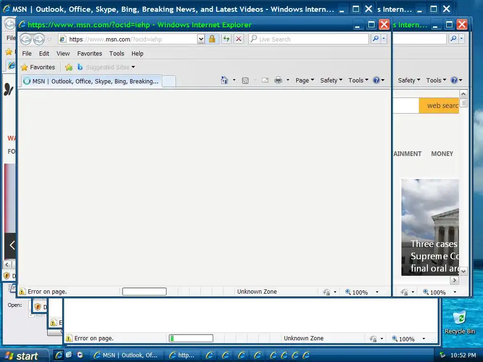Open the Page dropdown menu
This screenshot has width=483, height=362.
point(305,80)
